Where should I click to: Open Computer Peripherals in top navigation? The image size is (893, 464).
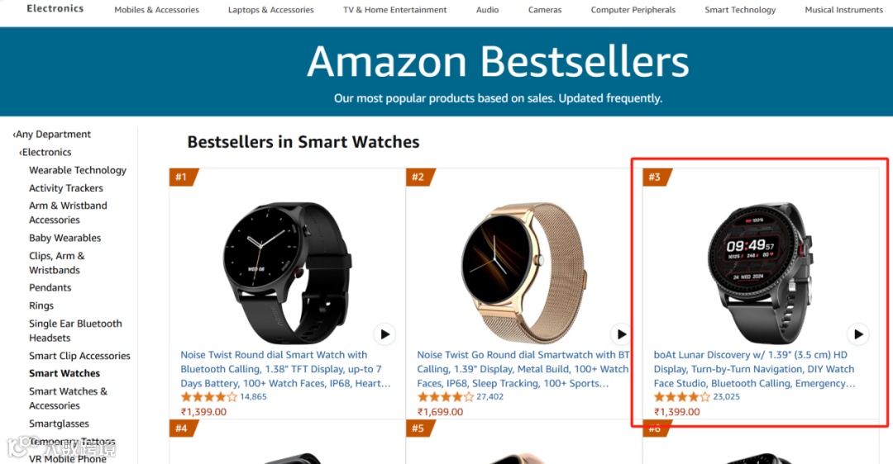pos(633,10)
